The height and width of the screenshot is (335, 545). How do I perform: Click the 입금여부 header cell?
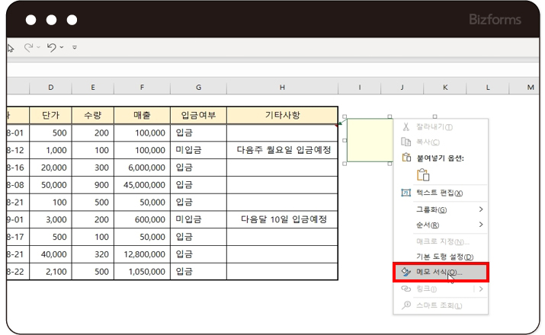(198, 116)
